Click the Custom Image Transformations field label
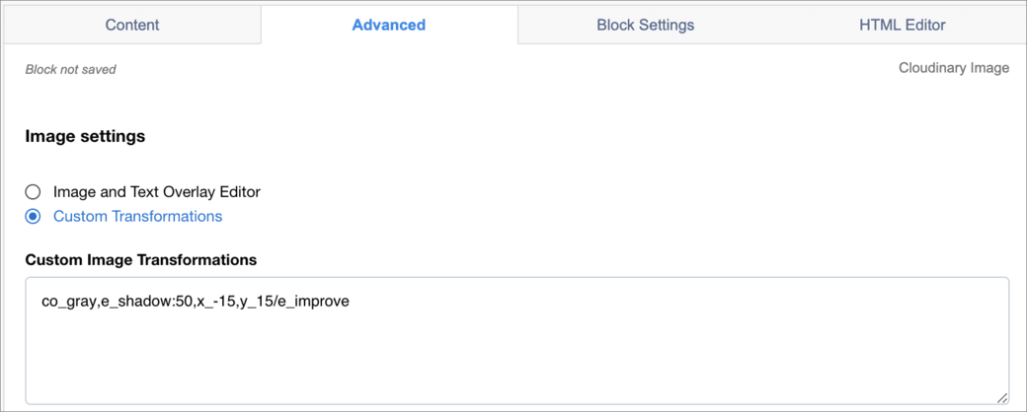 (x=141, y=260)
